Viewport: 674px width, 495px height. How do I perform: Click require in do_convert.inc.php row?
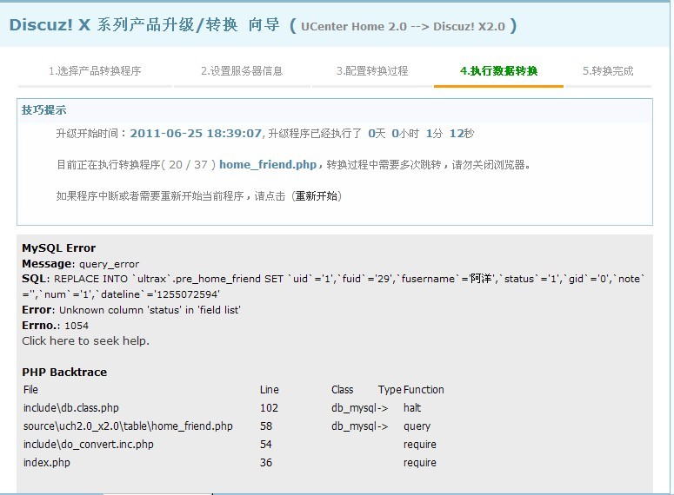[x=420, y=445]
